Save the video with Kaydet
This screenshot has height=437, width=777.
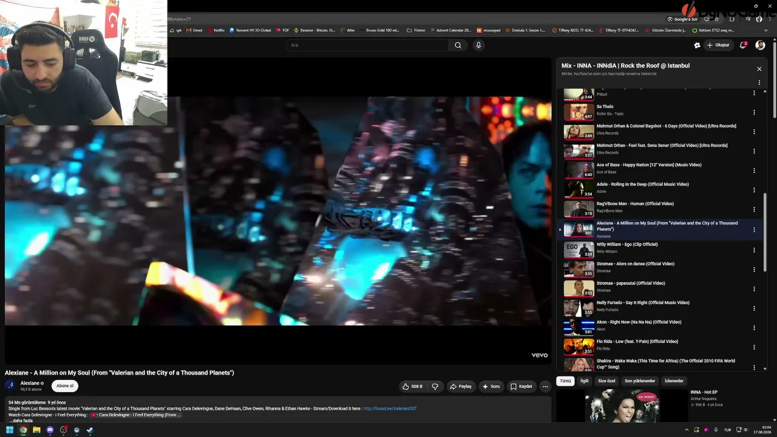point(521,386)
